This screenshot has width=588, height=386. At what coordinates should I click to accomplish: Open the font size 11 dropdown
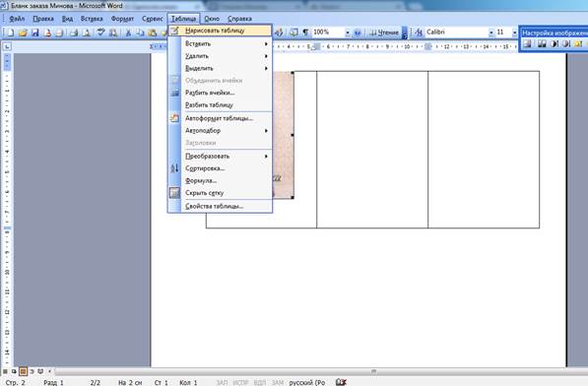(x=514, y=32)
